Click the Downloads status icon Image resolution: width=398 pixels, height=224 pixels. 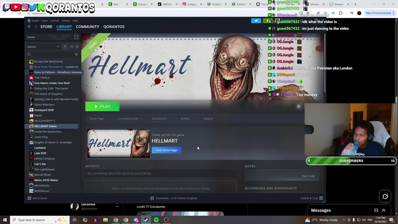pos(152,198)
